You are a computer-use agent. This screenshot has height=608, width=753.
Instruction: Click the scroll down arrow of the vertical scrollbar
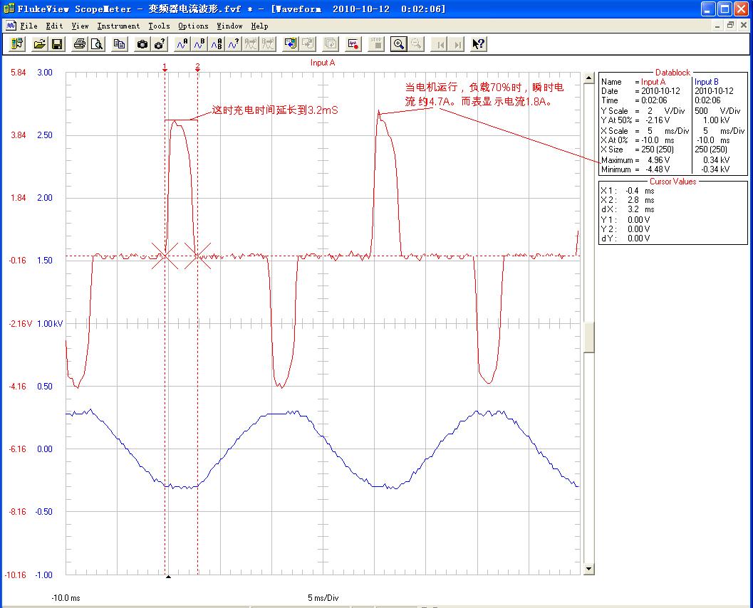coord(588,569)
